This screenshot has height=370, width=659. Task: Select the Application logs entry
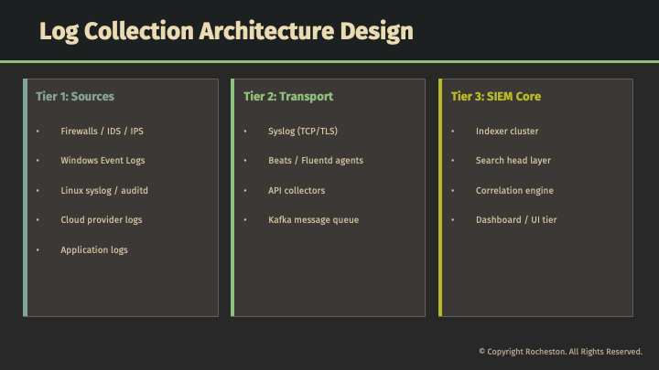pos(94,249)
